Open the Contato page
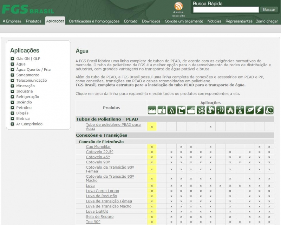Screen dimensions: 281x225 131,21
